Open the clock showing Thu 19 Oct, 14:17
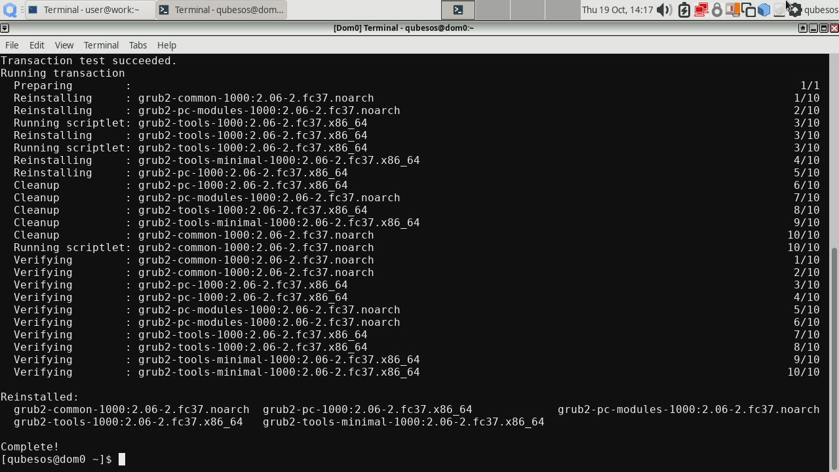Image resolution: width=839 pixels, height=472 pixels. coord(617,10)
